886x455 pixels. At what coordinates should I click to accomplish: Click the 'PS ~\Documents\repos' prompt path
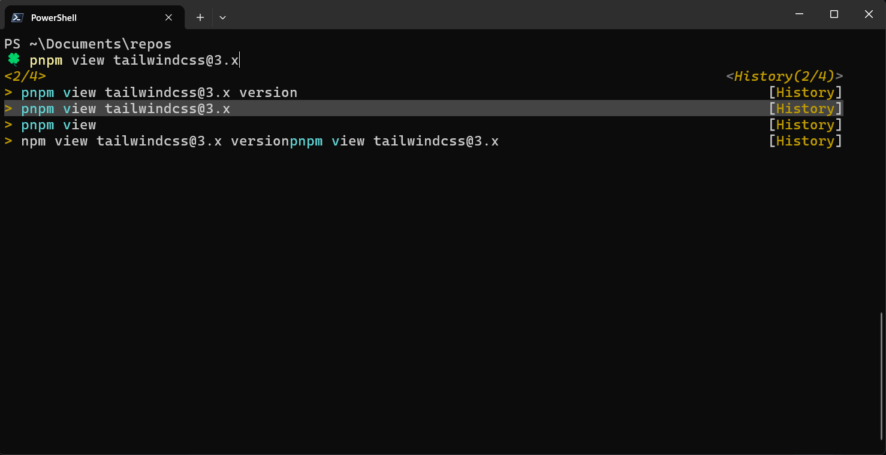88,44
